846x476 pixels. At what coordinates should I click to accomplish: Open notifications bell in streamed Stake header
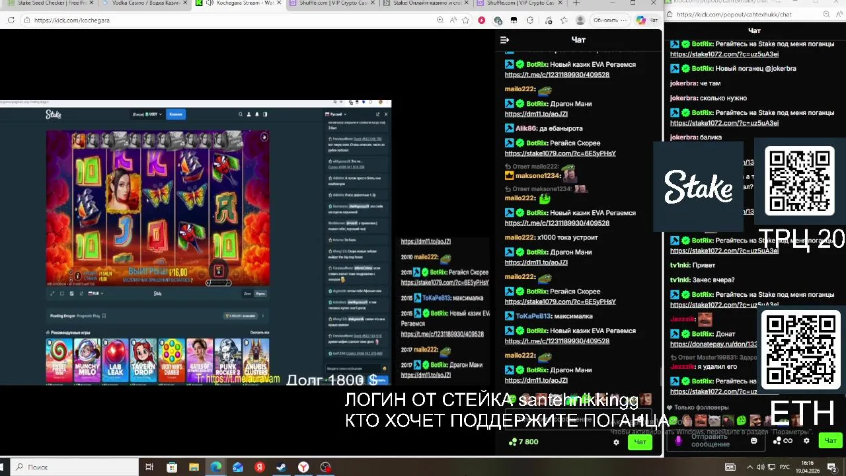pos(257,114)
